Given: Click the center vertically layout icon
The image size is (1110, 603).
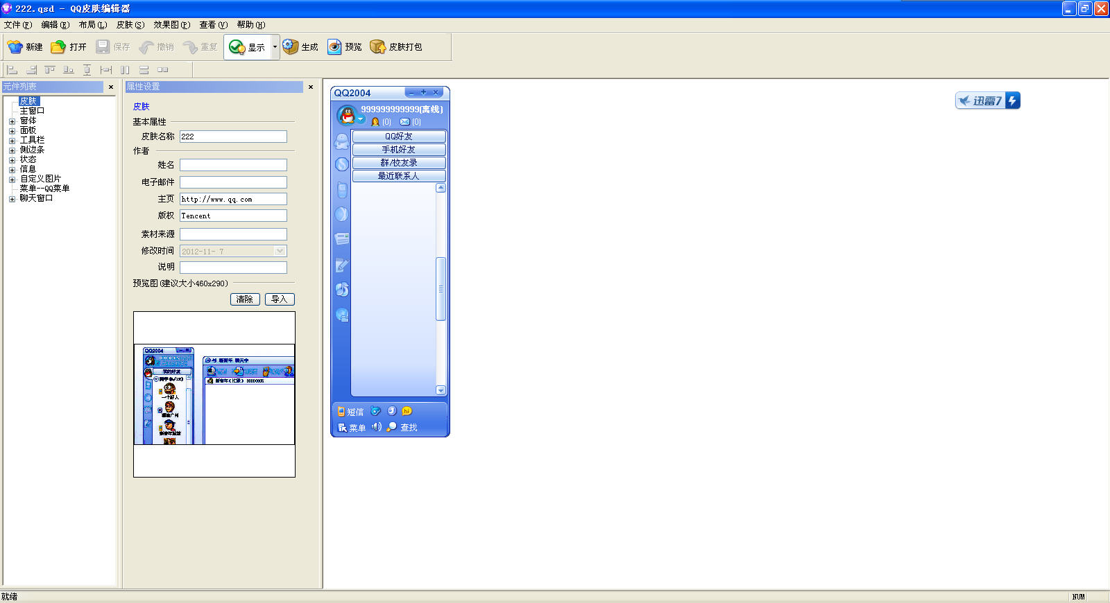Looking at the screenshot, I should click(x=87, y=69).
